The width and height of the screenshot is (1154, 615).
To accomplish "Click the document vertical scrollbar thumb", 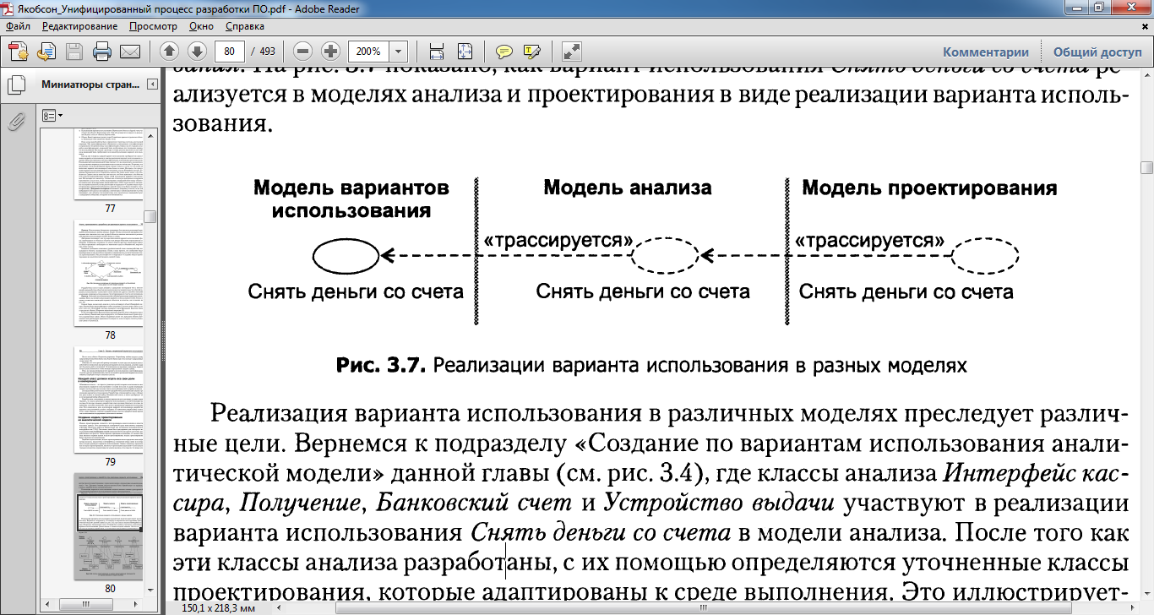I will pos(1146,166).
